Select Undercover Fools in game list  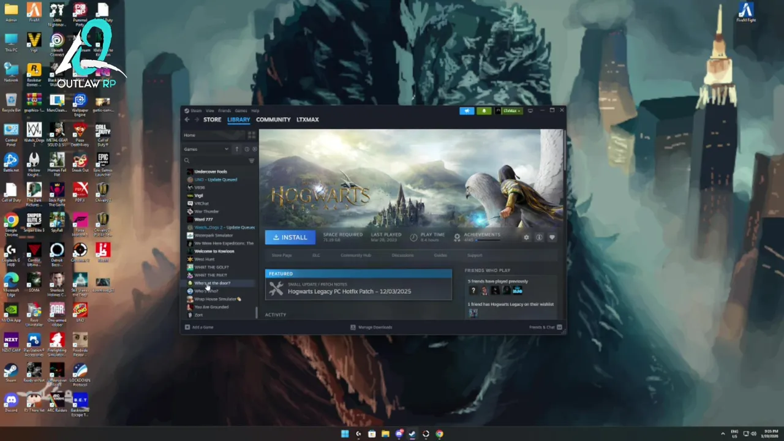[x=211, y=171]
